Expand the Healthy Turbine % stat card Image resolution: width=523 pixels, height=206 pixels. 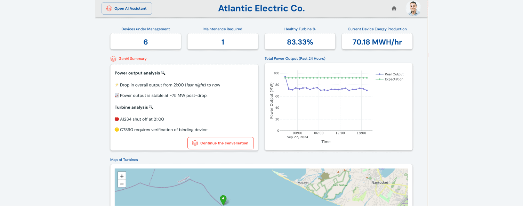(300, 41)
